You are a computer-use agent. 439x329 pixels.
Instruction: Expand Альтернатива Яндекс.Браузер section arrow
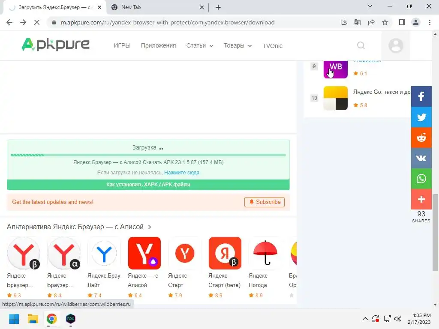coord(150,227)
